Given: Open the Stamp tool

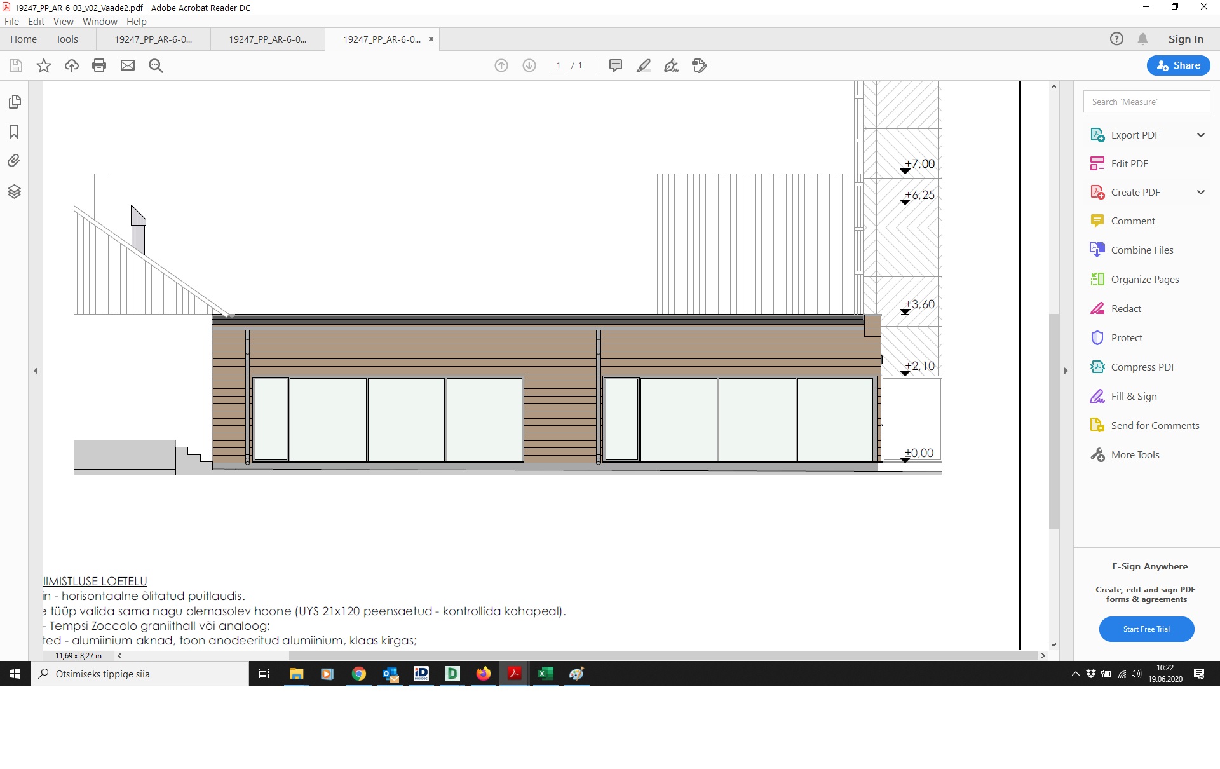Looking at the screenshot, I should pos(699,65).
